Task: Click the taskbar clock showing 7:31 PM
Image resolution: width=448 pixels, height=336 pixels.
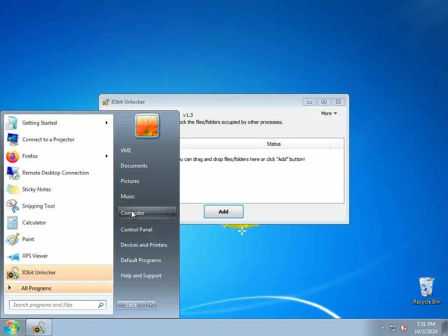Action: click(x=426, y=328)
